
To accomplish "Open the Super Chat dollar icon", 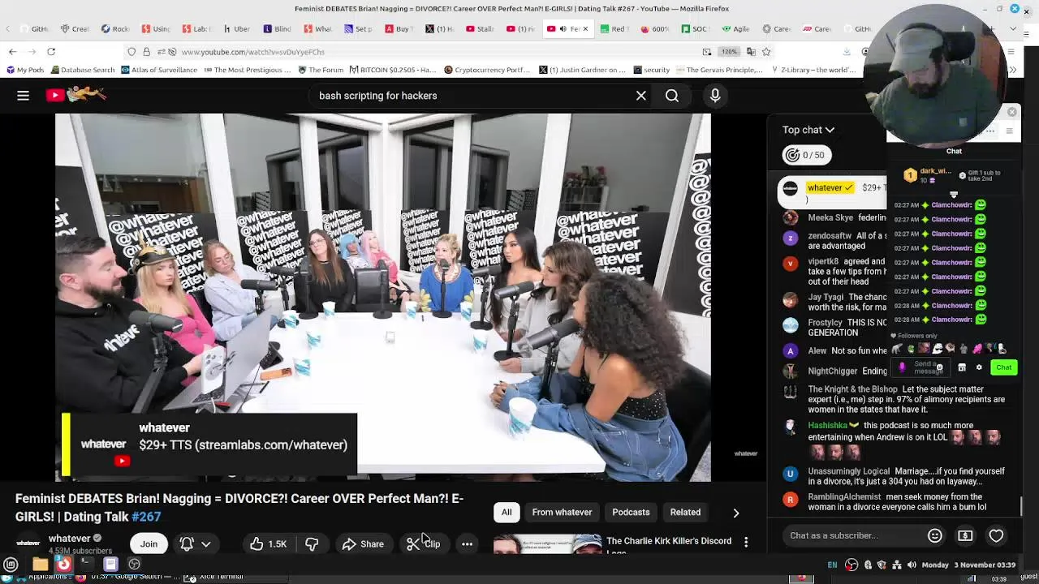I will 965,535.
